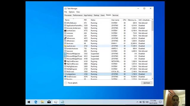Click the network icon in the system tray
This screenshot has height=106, width=190.
coord(144,102)
